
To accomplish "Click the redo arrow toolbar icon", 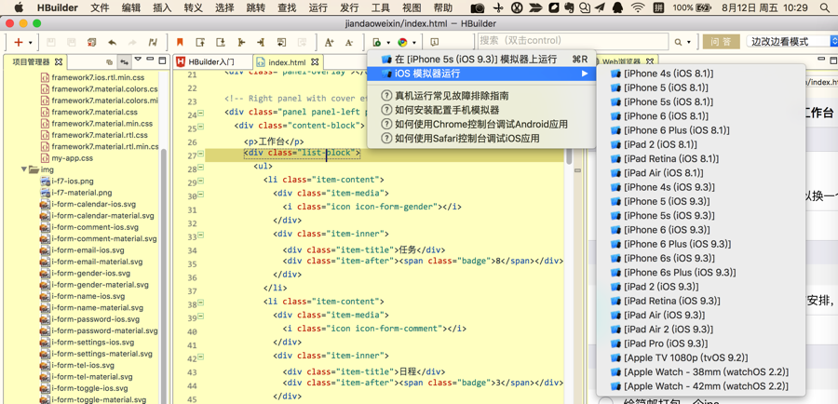I will tap(132, 42).
